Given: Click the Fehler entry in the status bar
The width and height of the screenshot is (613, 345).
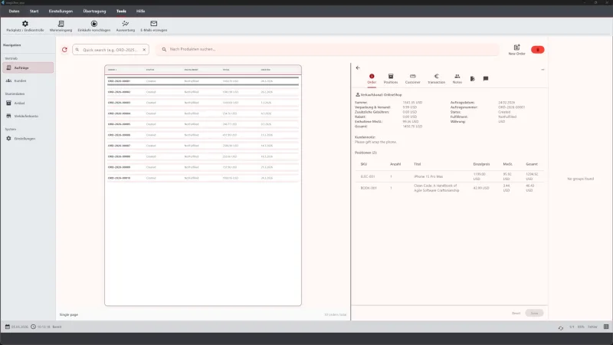Looking at the screenshot, I should [x=592, y=327].
